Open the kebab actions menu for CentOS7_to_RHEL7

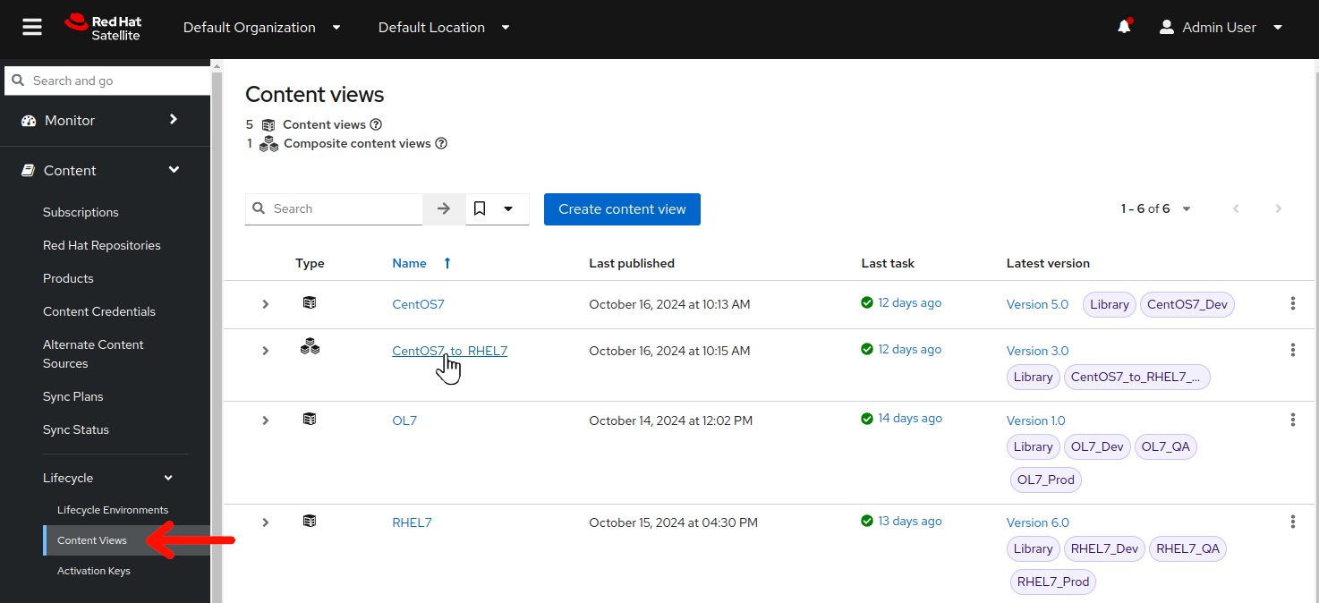pos(1292,350)
